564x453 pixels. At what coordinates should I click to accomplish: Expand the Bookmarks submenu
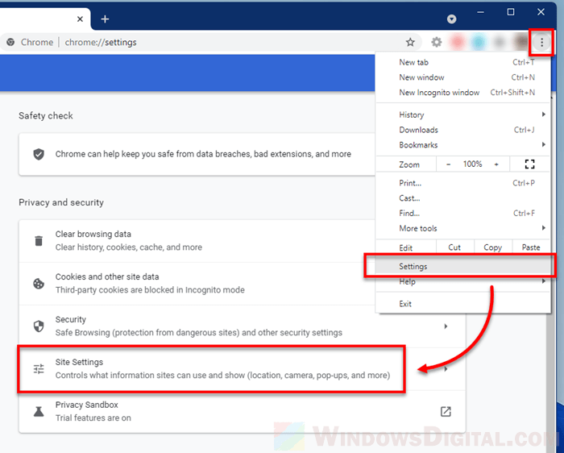coord(463,145)
